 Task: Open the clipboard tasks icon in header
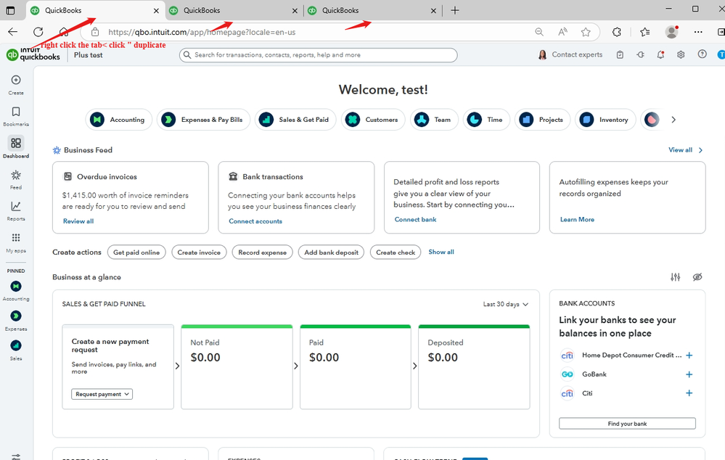tap(620, 54)
